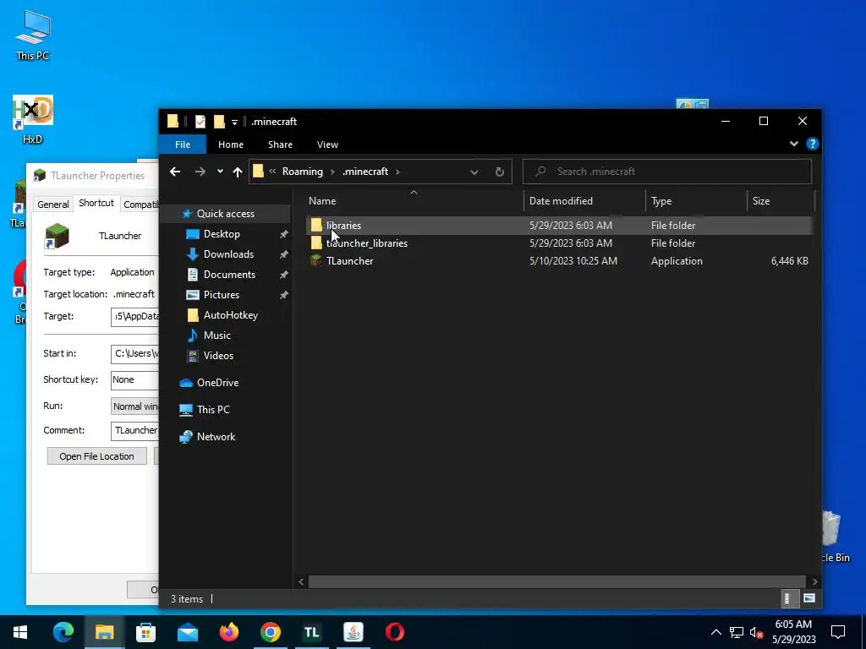Screen dimensions: 866x649
Task: Open Firefox from taskbar
Action: (x=228, y=632)
